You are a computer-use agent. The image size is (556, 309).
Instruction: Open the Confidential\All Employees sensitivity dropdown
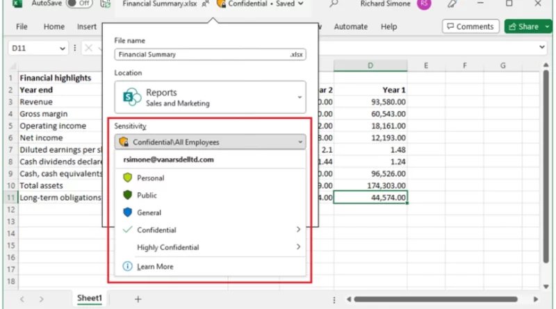(x=210, y=142)
